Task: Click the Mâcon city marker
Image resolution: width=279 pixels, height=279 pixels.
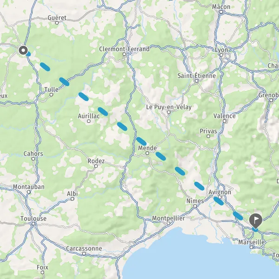Action: point(221,12)
